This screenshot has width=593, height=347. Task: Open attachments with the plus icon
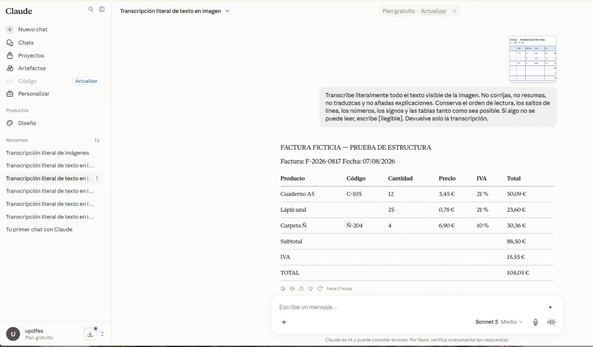284,322
